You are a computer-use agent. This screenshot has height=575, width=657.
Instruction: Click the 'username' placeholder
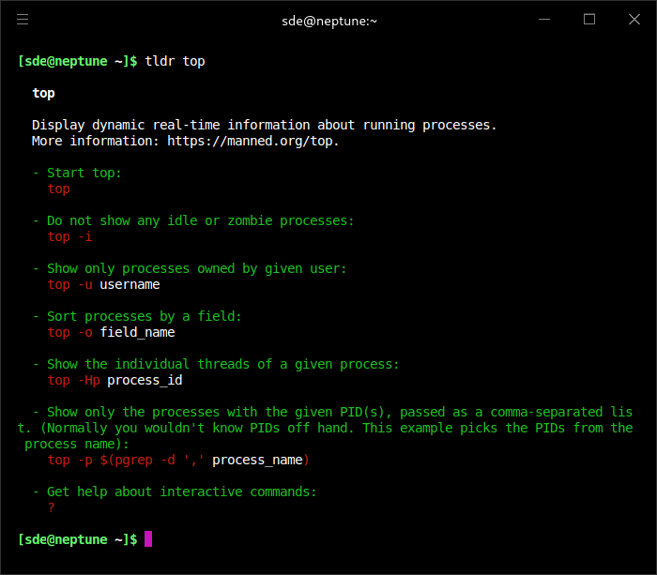130,284
